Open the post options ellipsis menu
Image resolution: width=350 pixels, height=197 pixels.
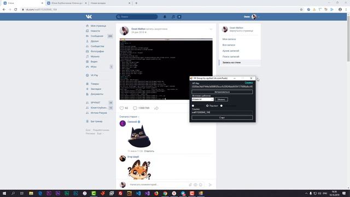(211, 29)
